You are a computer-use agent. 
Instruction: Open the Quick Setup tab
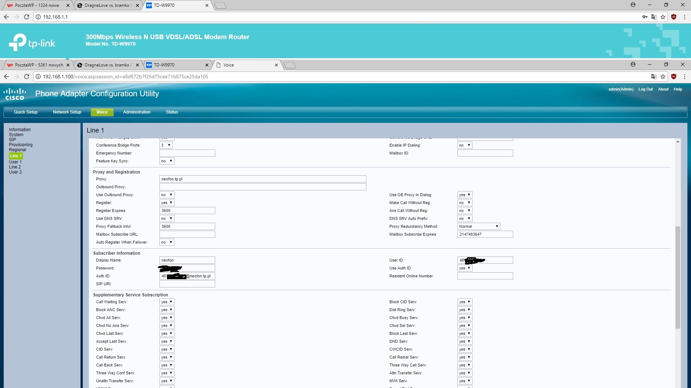click(x=26, y=112)
